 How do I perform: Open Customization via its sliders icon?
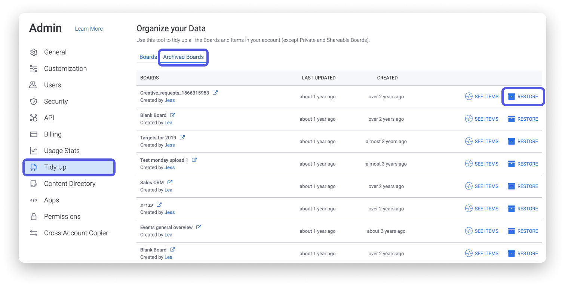34,69
